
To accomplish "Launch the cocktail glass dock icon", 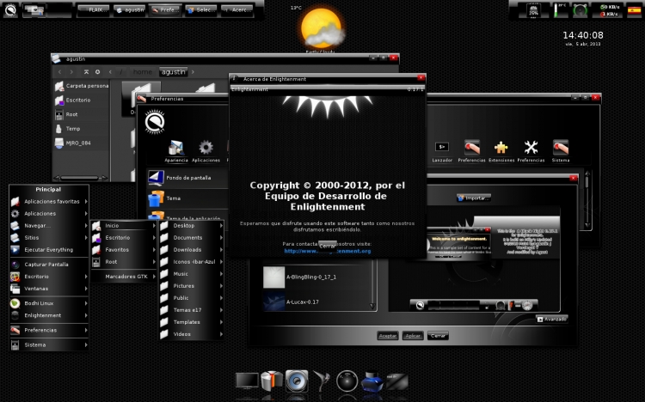I will (322, 381).
